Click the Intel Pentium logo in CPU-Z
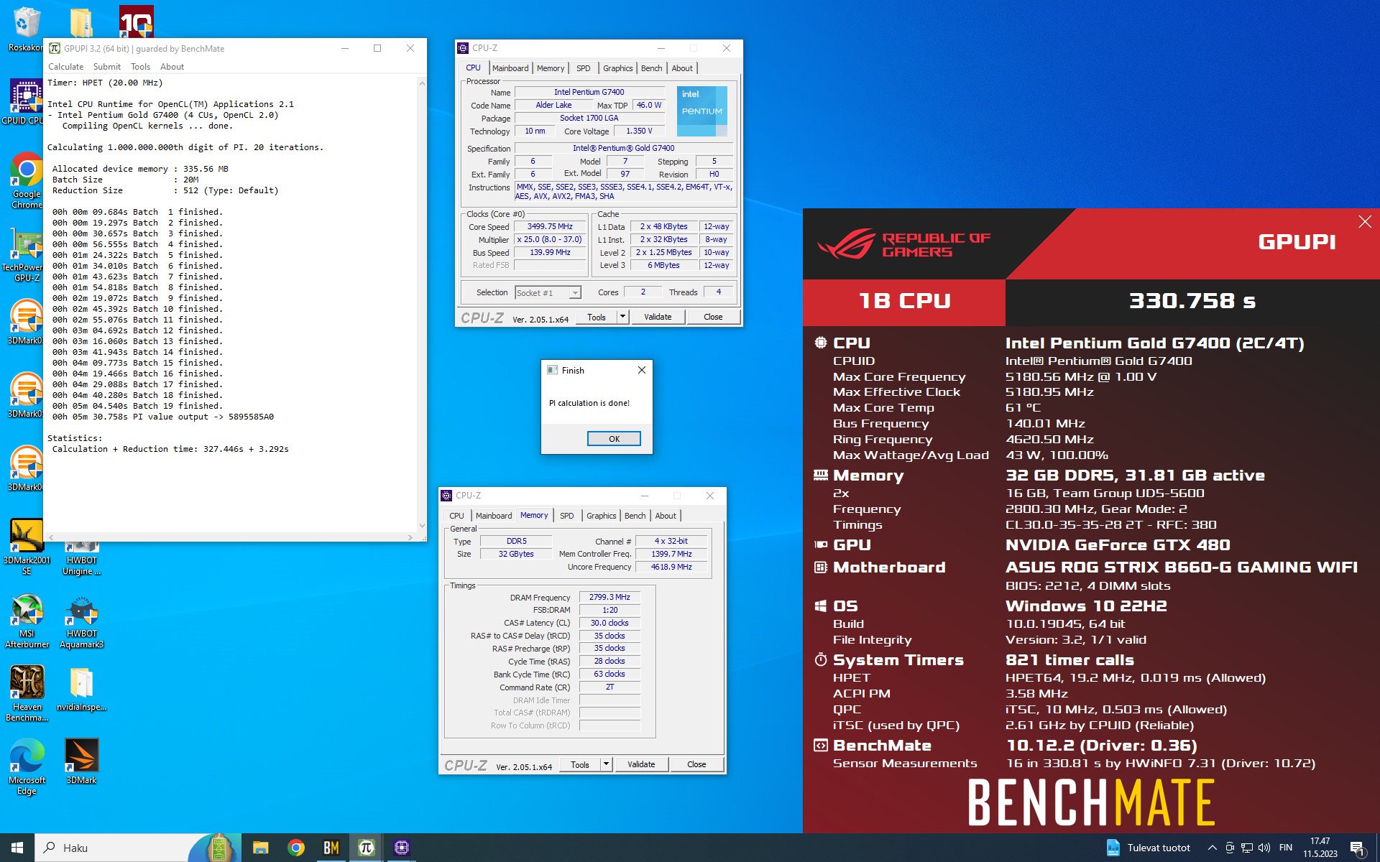 click(701, 111)
